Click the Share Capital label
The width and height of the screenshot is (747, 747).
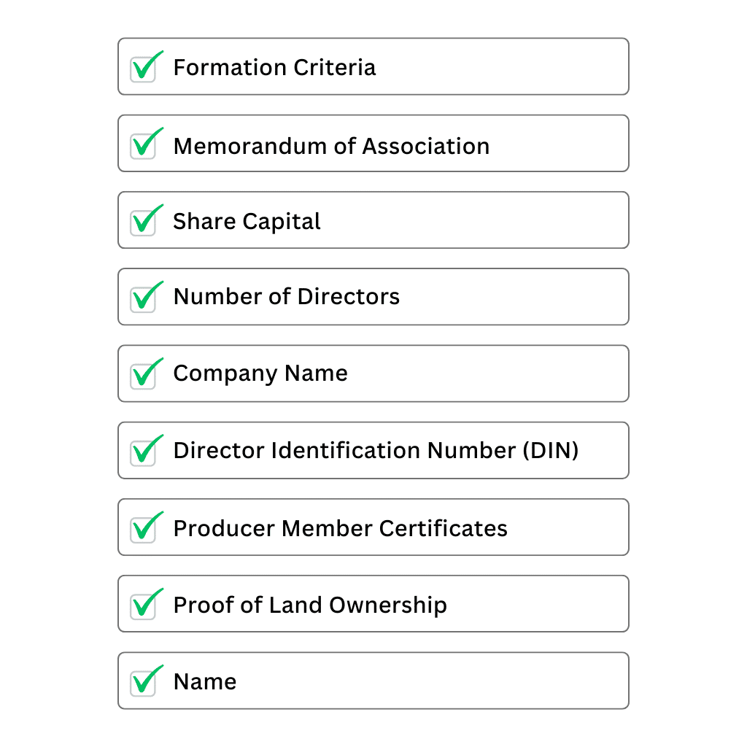247,222
